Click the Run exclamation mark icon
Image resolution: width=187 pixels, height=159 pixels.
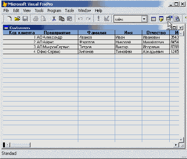tap(99, 18)
